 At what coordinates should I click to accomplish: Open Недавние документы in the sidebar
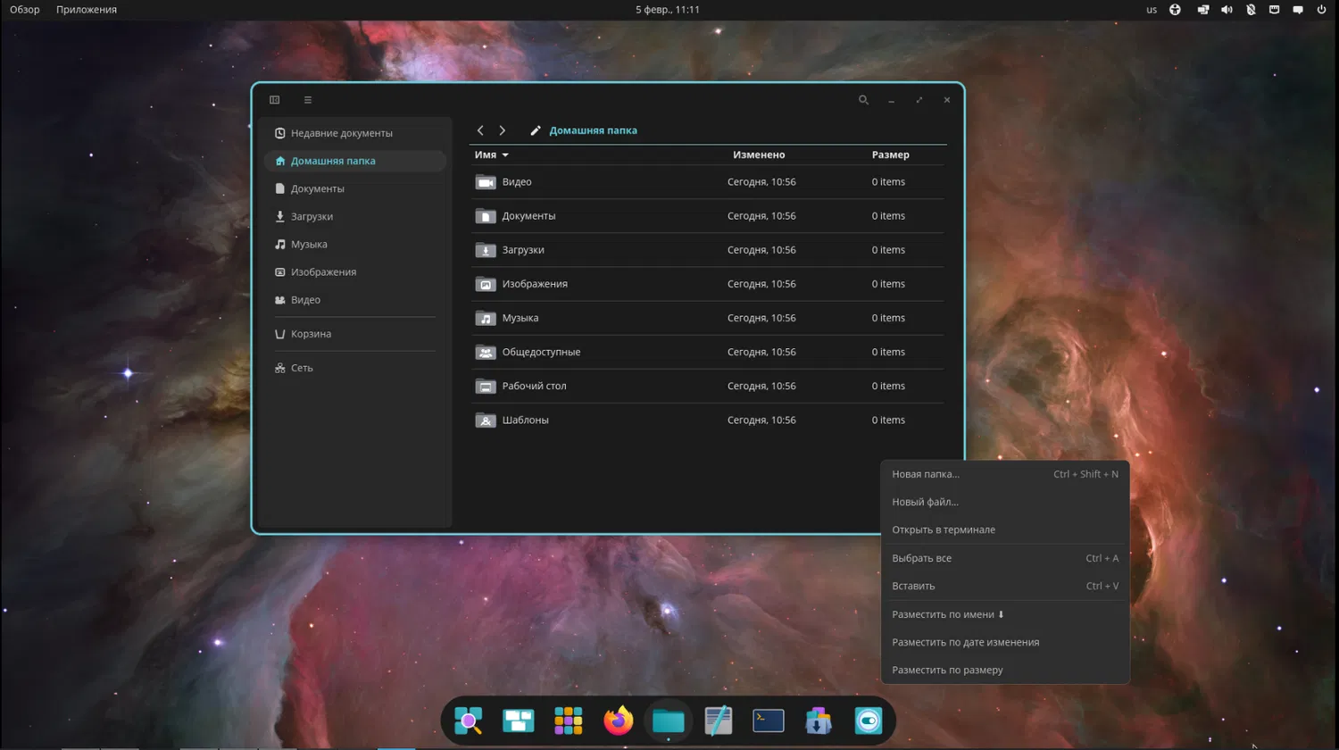(x=355, y=133)
